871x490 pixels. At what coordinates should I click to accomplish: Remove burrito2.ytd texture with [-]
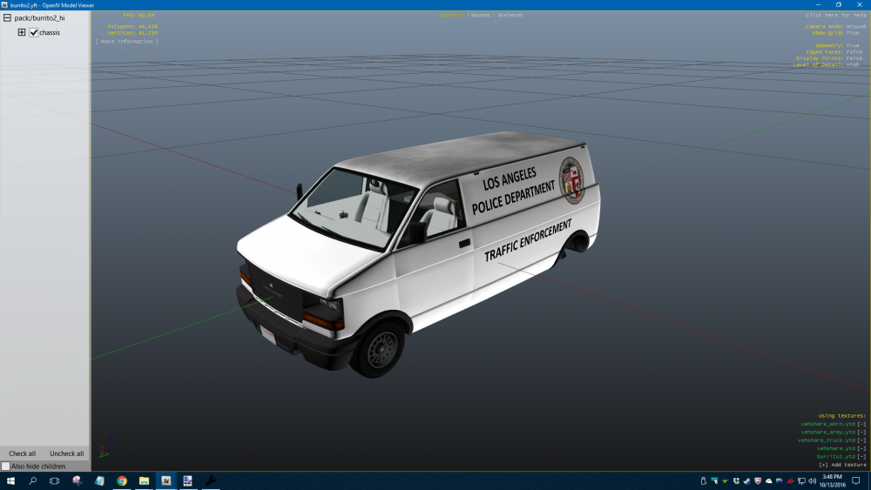(x=861, y=457)
